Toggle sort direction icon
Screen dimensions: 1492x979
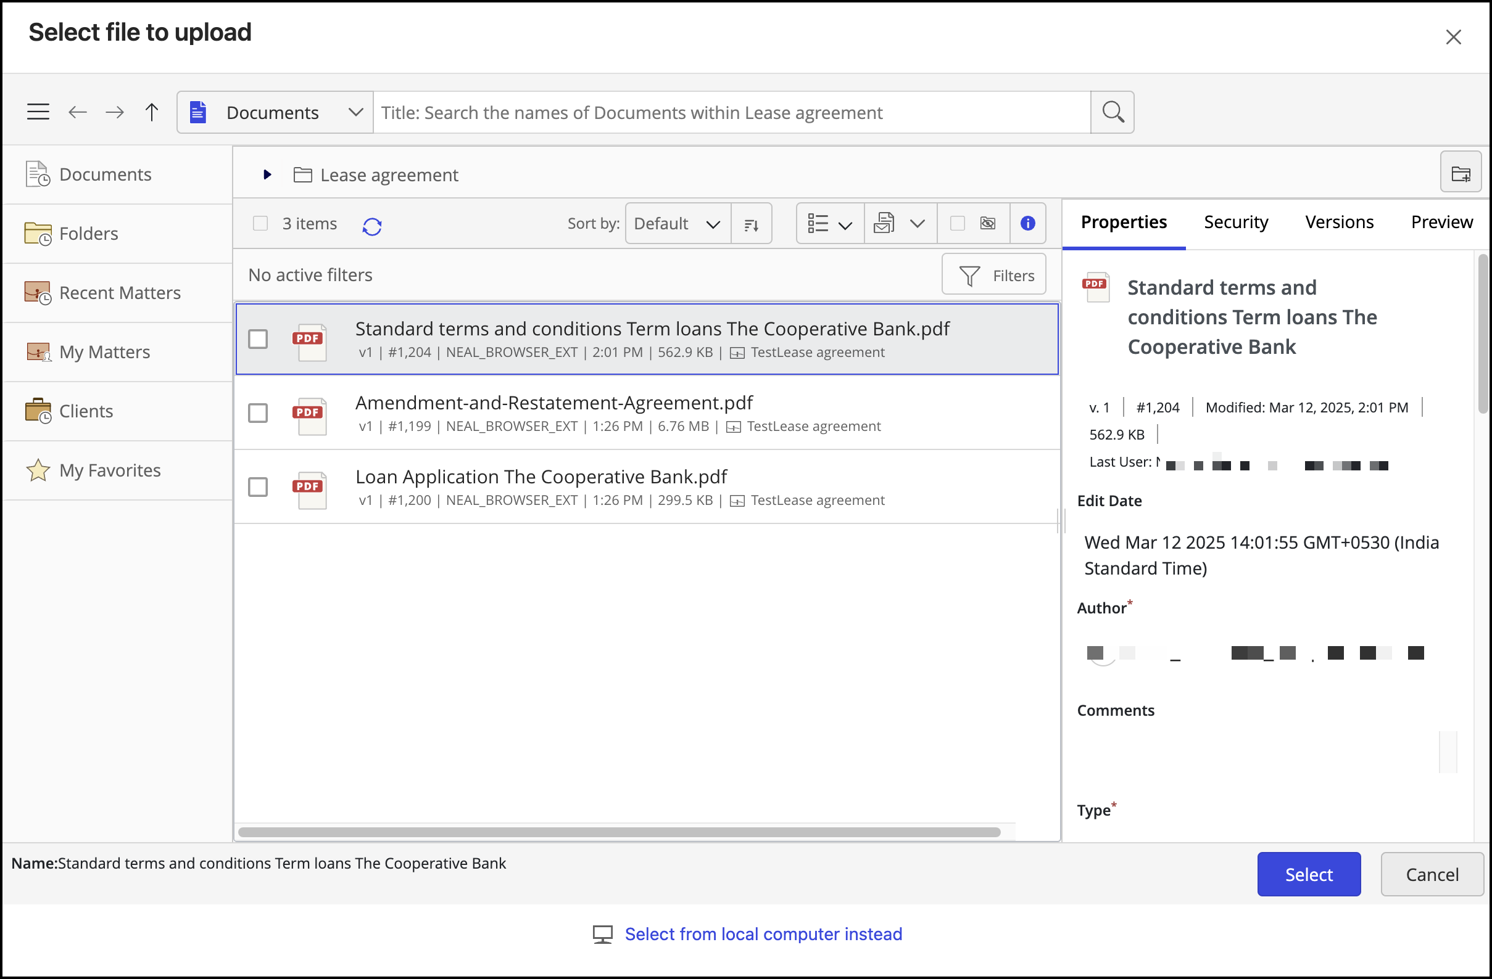[751, 224]
